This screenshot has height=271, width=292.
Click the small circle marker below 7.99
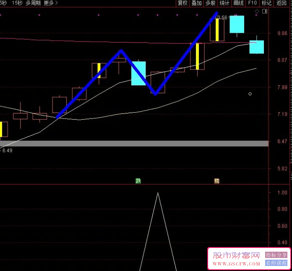pos(250,94)
